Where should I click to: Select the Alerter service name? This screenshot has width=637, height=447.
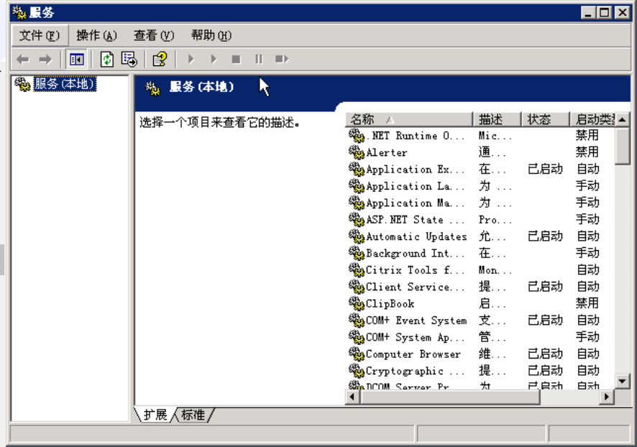click(x=386, y=152)
